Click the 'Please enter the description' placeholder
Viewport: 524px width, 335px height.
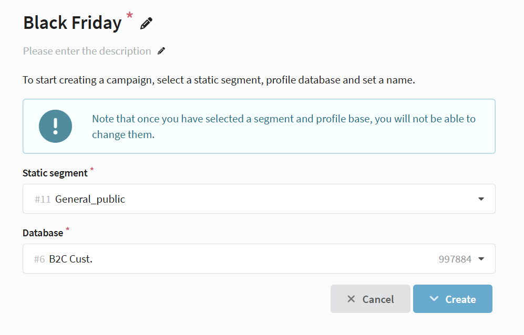point(87,51)
